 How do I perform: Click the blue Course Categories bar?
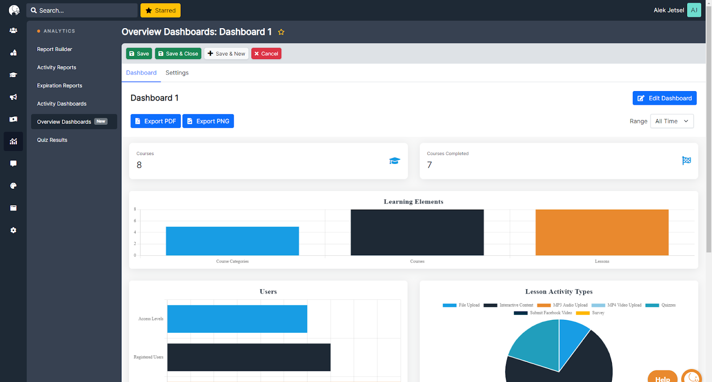click(x=232, y=241)
